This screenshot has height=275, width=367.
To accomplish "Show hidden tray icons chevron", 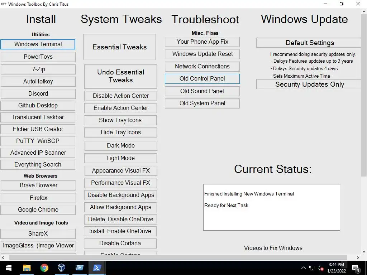I will pyautogui.click(x=303, y=268).
